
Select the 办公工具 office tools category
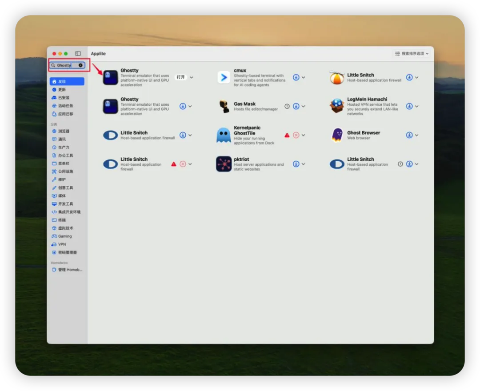click(67, 156)
